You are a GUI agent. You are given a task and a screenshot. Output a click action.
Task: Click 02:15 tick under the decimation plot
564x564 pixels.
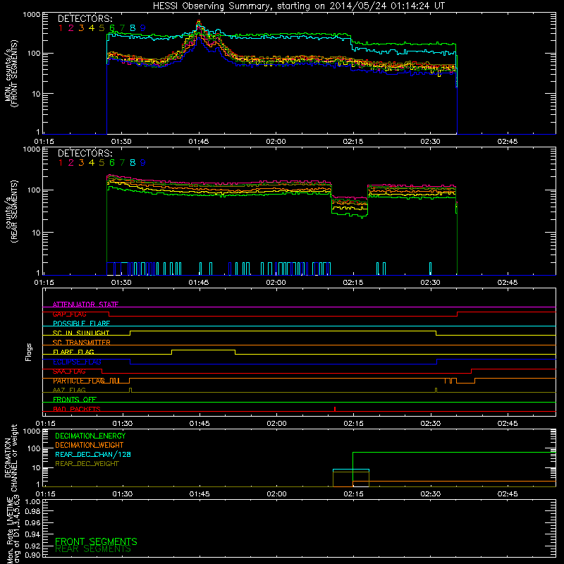354,494
